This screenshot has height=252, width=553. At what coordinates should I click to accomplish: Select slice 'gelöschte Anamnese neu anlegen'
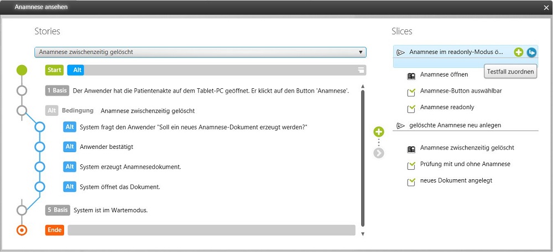(455, 125)
